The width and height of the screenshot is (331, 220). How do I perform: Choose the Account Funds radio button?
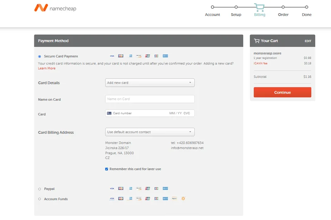coord(40,199)
